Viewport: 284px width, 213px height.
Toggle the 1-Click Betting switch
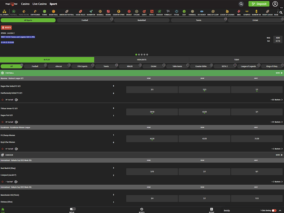274,210
